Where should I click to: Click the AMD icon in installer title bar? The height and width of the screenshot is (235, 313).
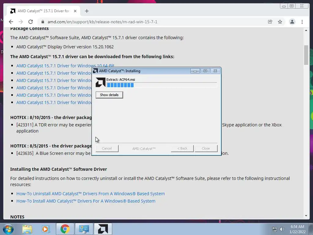(95, 71)
